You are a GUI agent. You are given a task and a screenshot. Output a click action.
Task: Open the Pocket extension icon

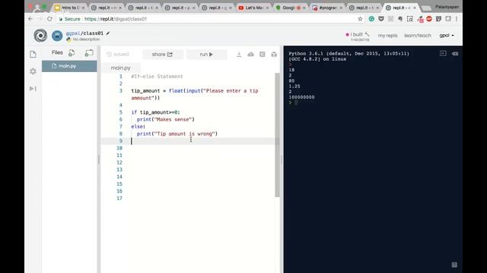381,19
